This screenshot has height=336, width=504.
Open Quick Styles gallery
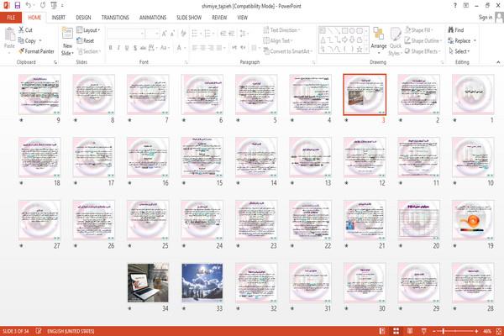395,41
